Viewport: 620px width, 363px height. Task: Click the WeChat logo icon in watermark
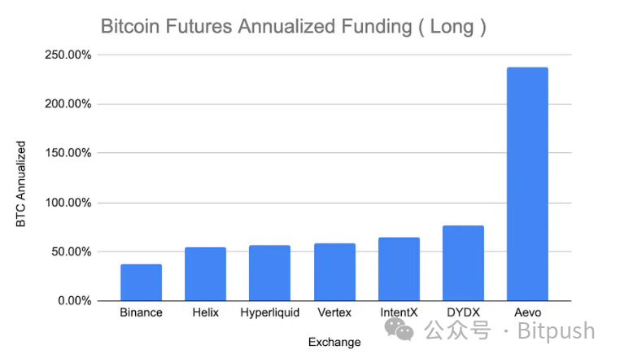[399, 330]
